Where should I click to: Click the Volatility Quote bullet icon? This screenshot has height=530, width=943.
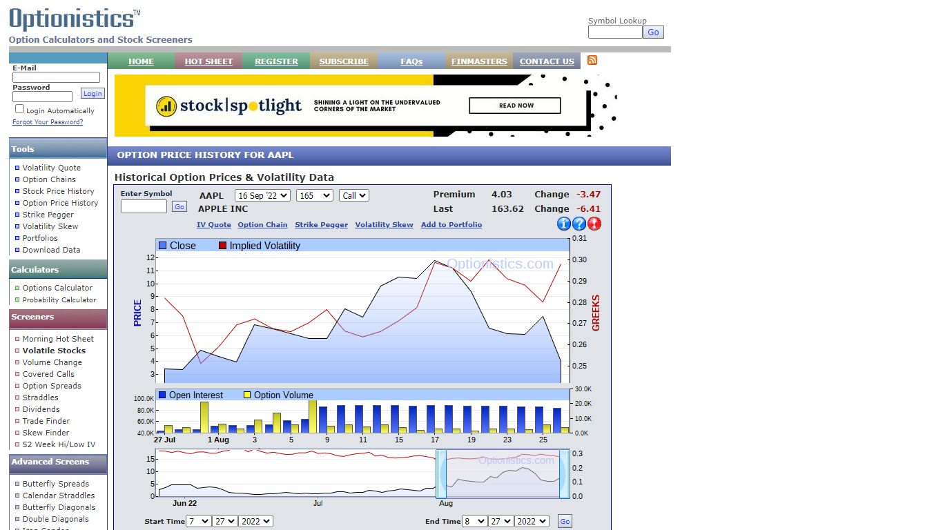[17, 168]
